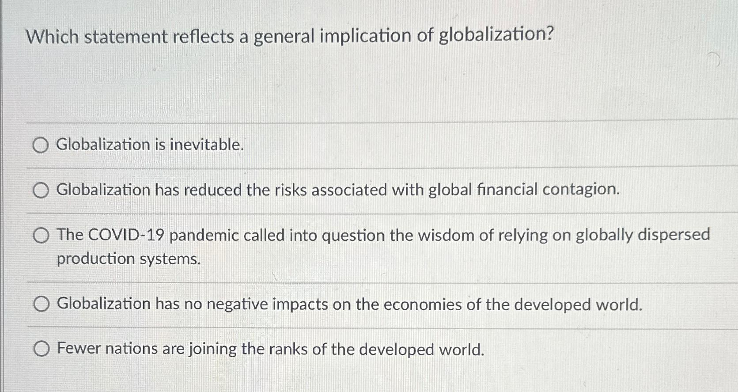The image size is (738, 392).
Task: Click the developed world economies statement text
Action: [x=349, y=304]
